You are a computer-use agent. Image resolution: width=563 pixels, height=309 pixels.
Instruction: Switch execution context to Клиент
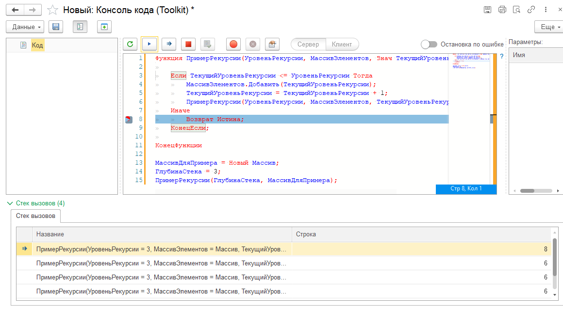[x=342, y=44]
